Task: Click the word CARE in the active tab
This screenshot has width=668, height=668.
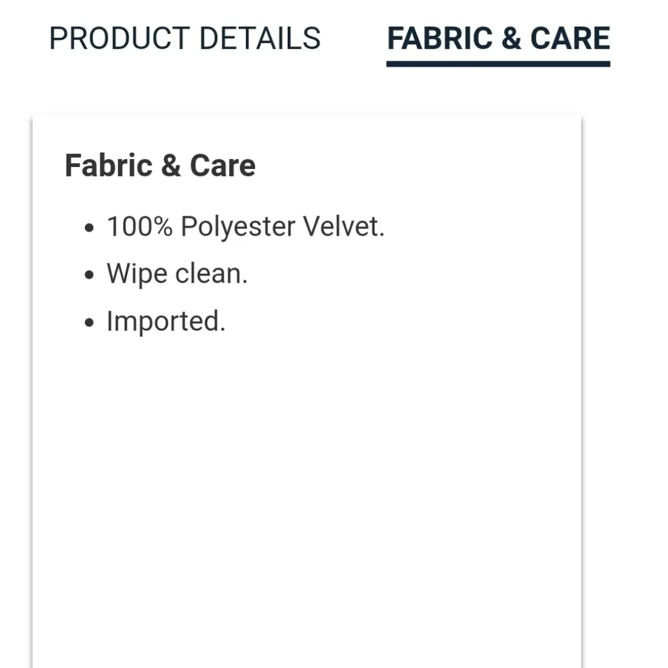Action: click(x=570, y=38)
